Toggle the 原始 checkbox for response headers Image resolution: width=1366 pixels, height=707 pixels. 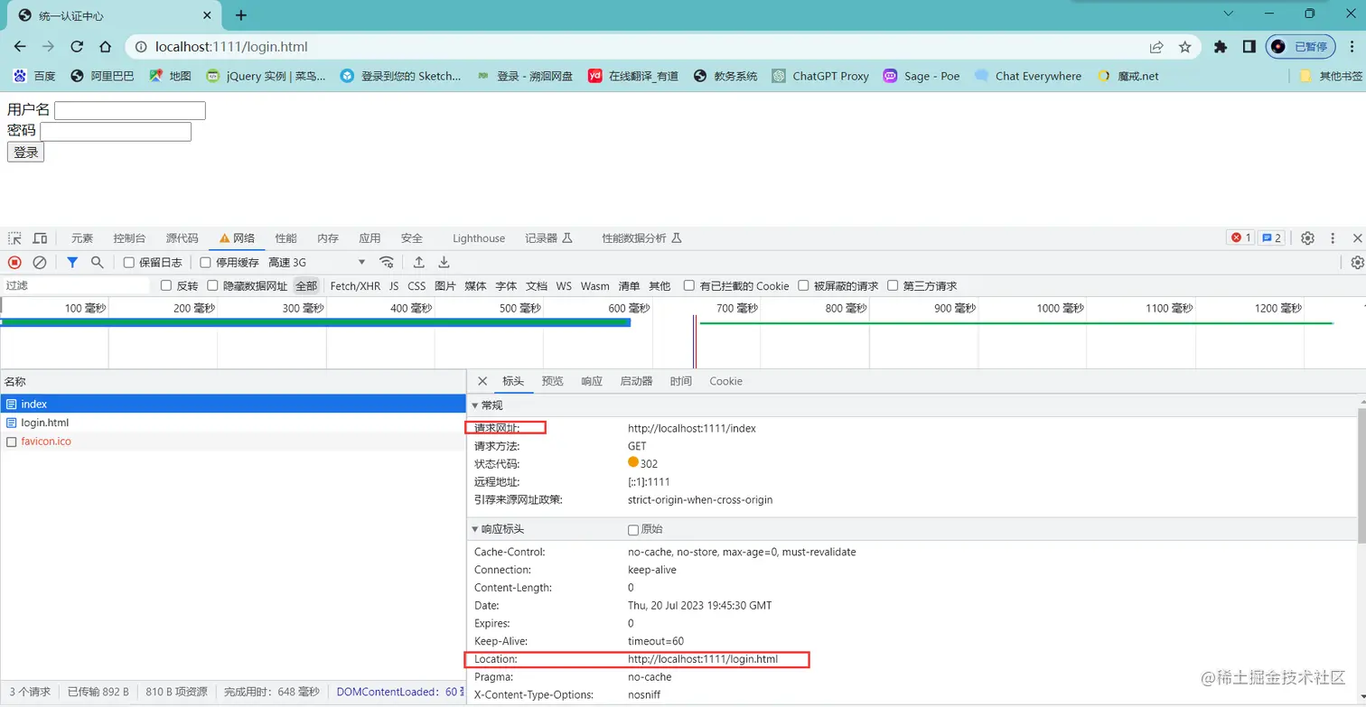(633, 530)
